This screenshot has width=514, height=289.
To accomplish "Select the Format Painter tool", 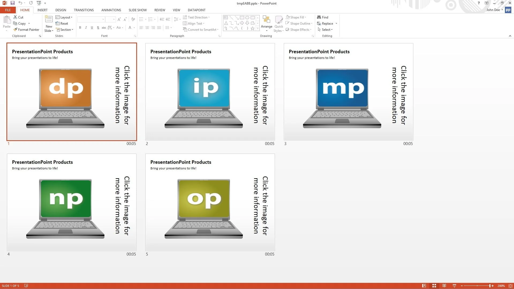I will 26,29.
